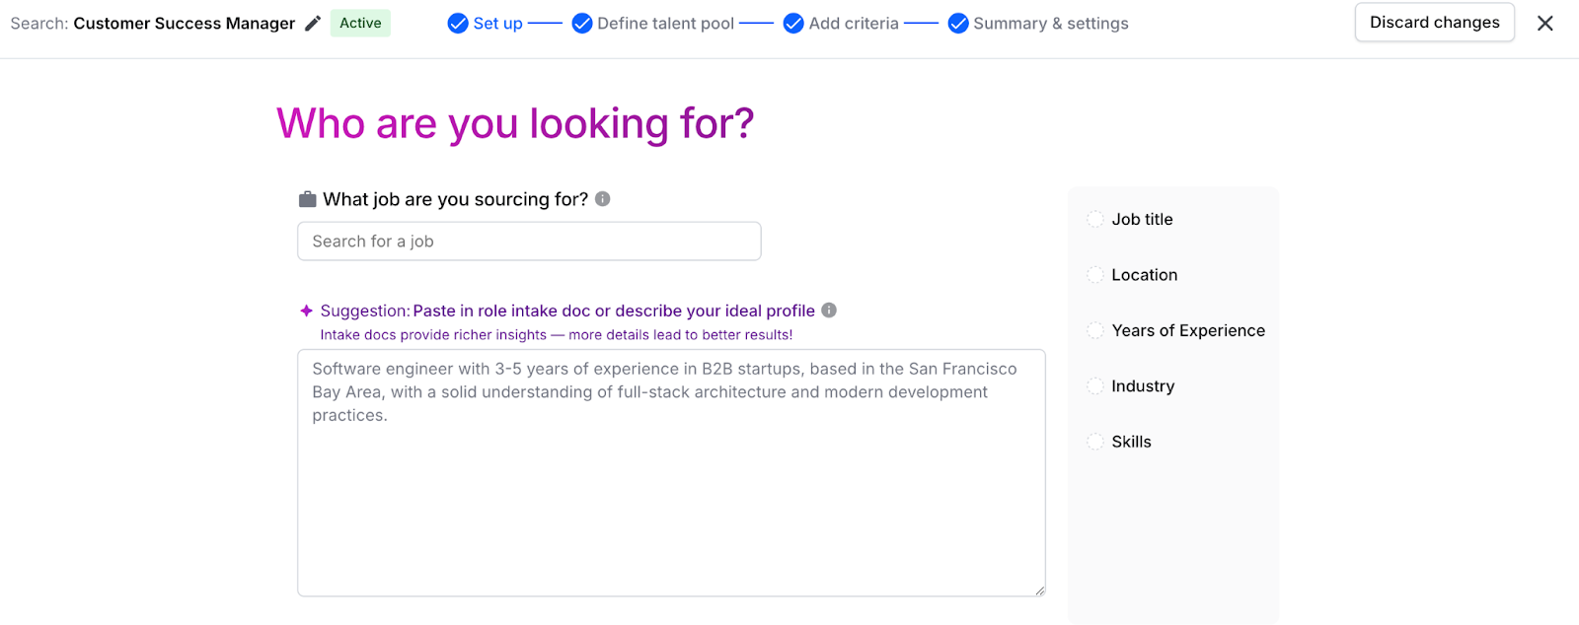Click checkmark icon for Add criteria step

click(793, 24)
